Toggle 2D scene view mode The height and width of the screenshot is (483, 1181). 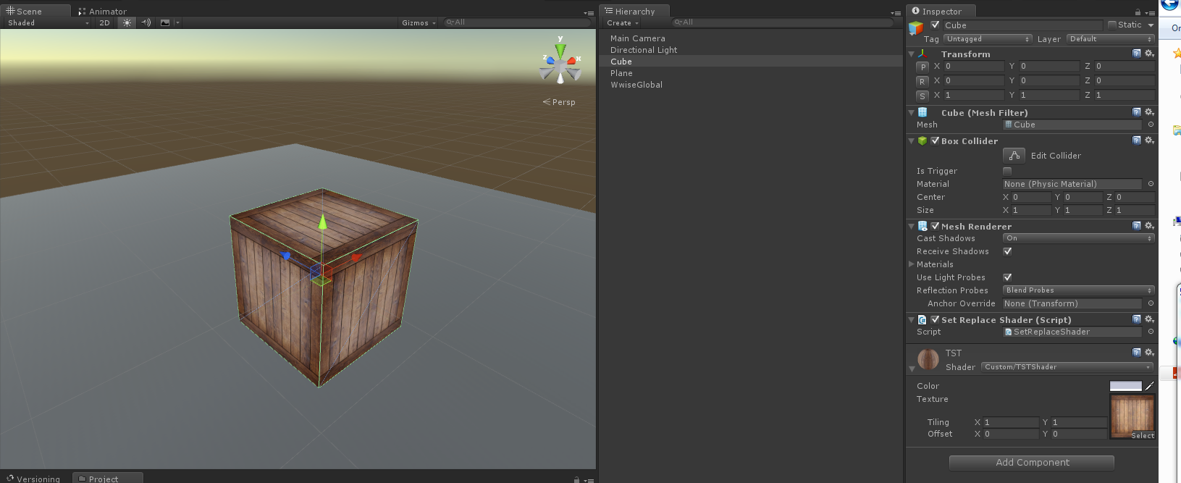coord(104,22)
